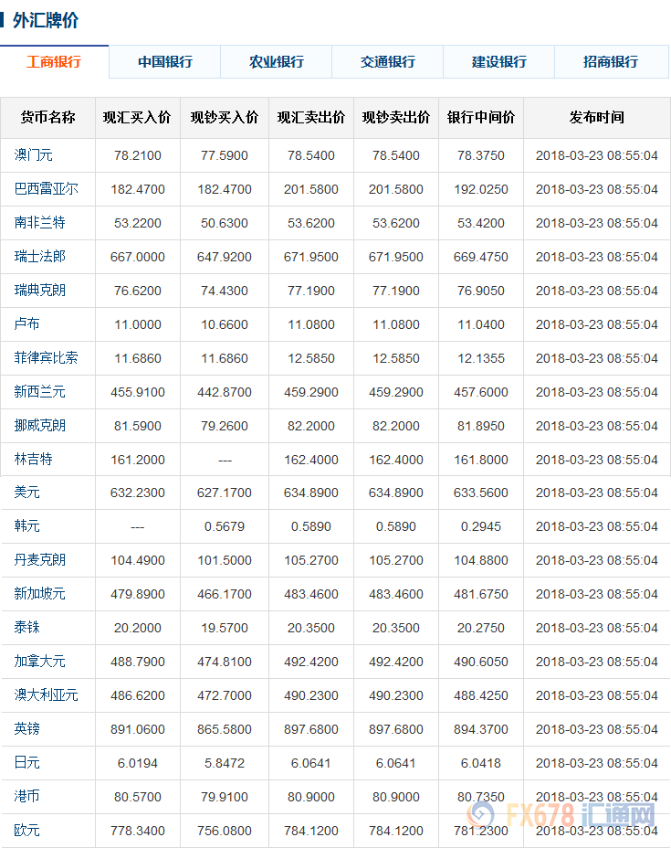Image resolution: width=671 pixels, height=848 pixels.
Task: Select 0.5679 in the 韩元 row
Action: pos(225,526)
